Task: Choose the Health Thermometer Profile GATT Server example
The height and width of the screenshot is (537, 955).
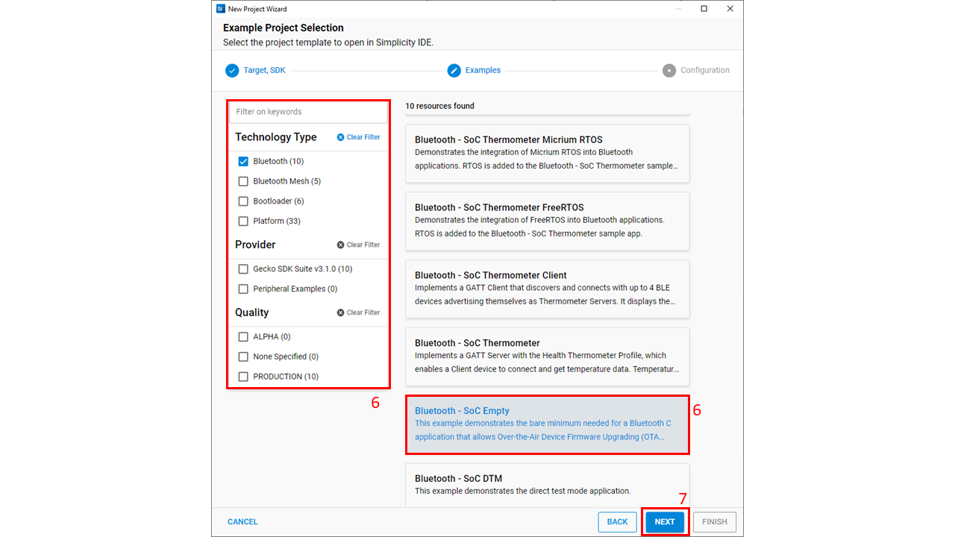Action: (548, 357)
